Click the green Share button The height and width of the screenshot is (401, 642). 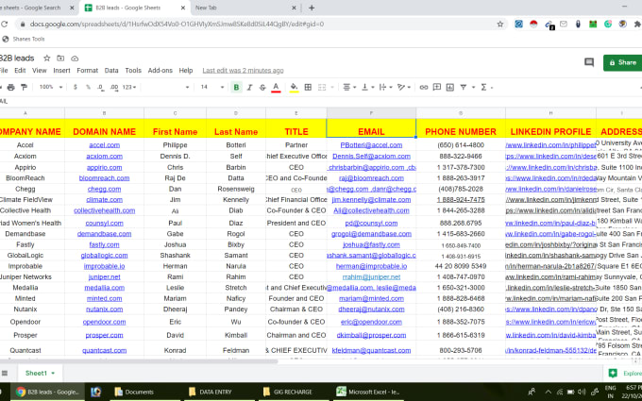[x=622, y=62]
